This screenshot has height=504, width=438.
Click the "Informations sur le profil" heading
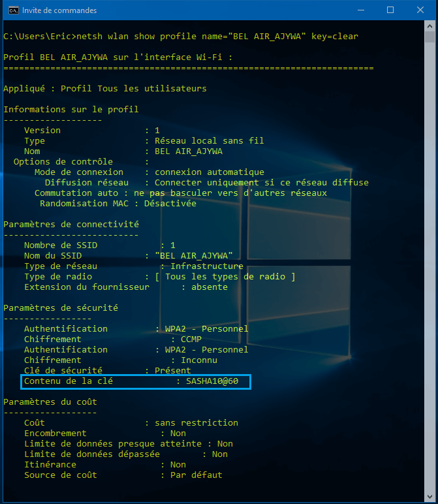[x=71, y=110]
